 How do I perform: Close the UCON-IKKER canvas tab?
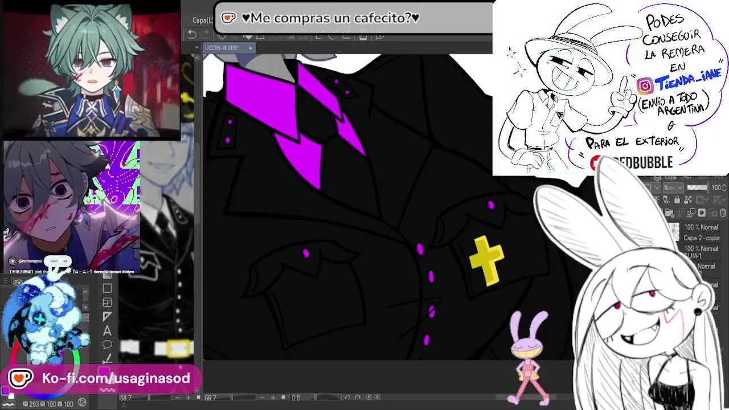[250, 48]
